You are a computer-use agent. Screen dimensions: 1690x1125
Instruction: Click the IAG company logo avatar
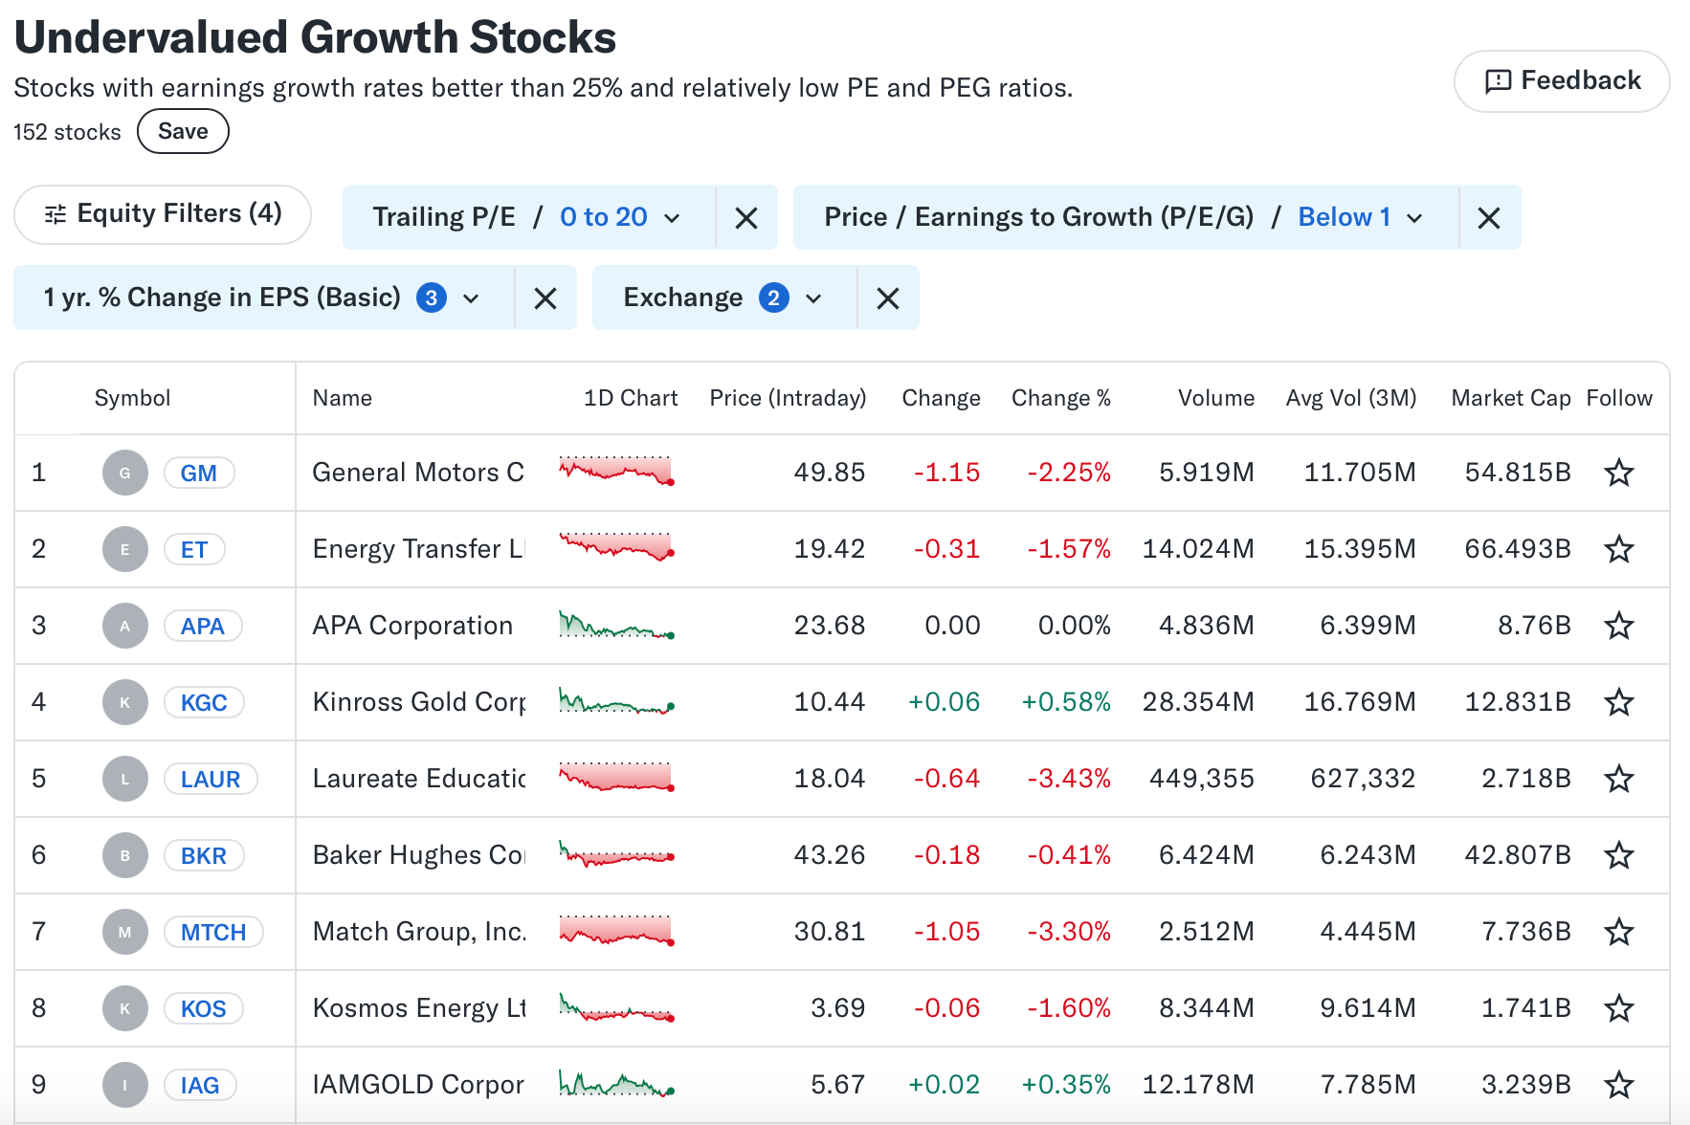(125, 1085)
